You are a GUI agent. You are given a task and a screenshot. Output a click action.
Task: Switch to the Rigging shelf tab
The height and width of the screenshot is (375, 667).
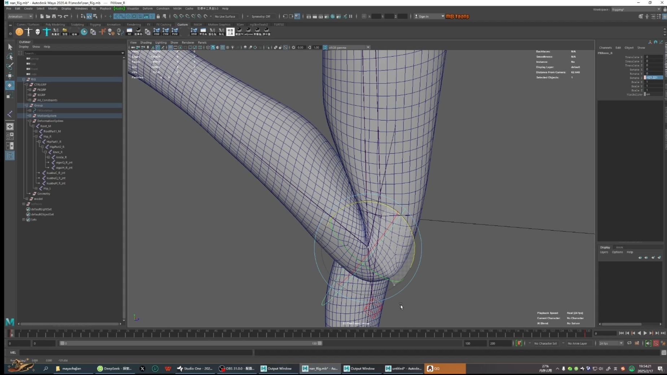[x=95, y=25]
